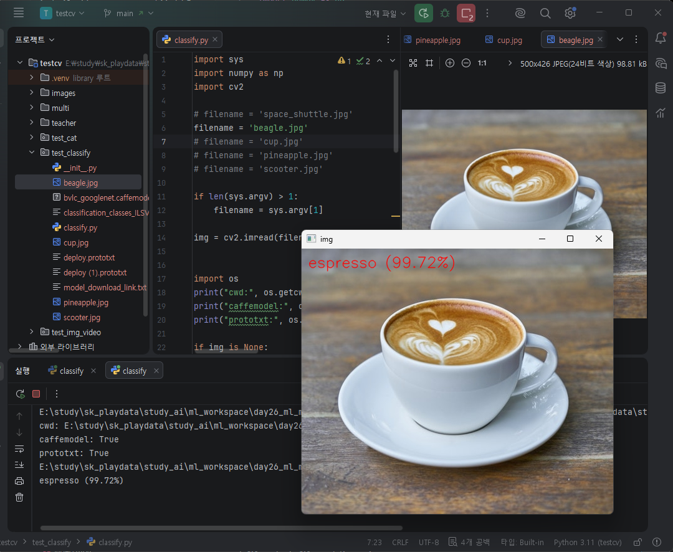This screenshot has height=552, width=673.
Task: Expand the testcv project dropdown
Action: coord(62,13)
